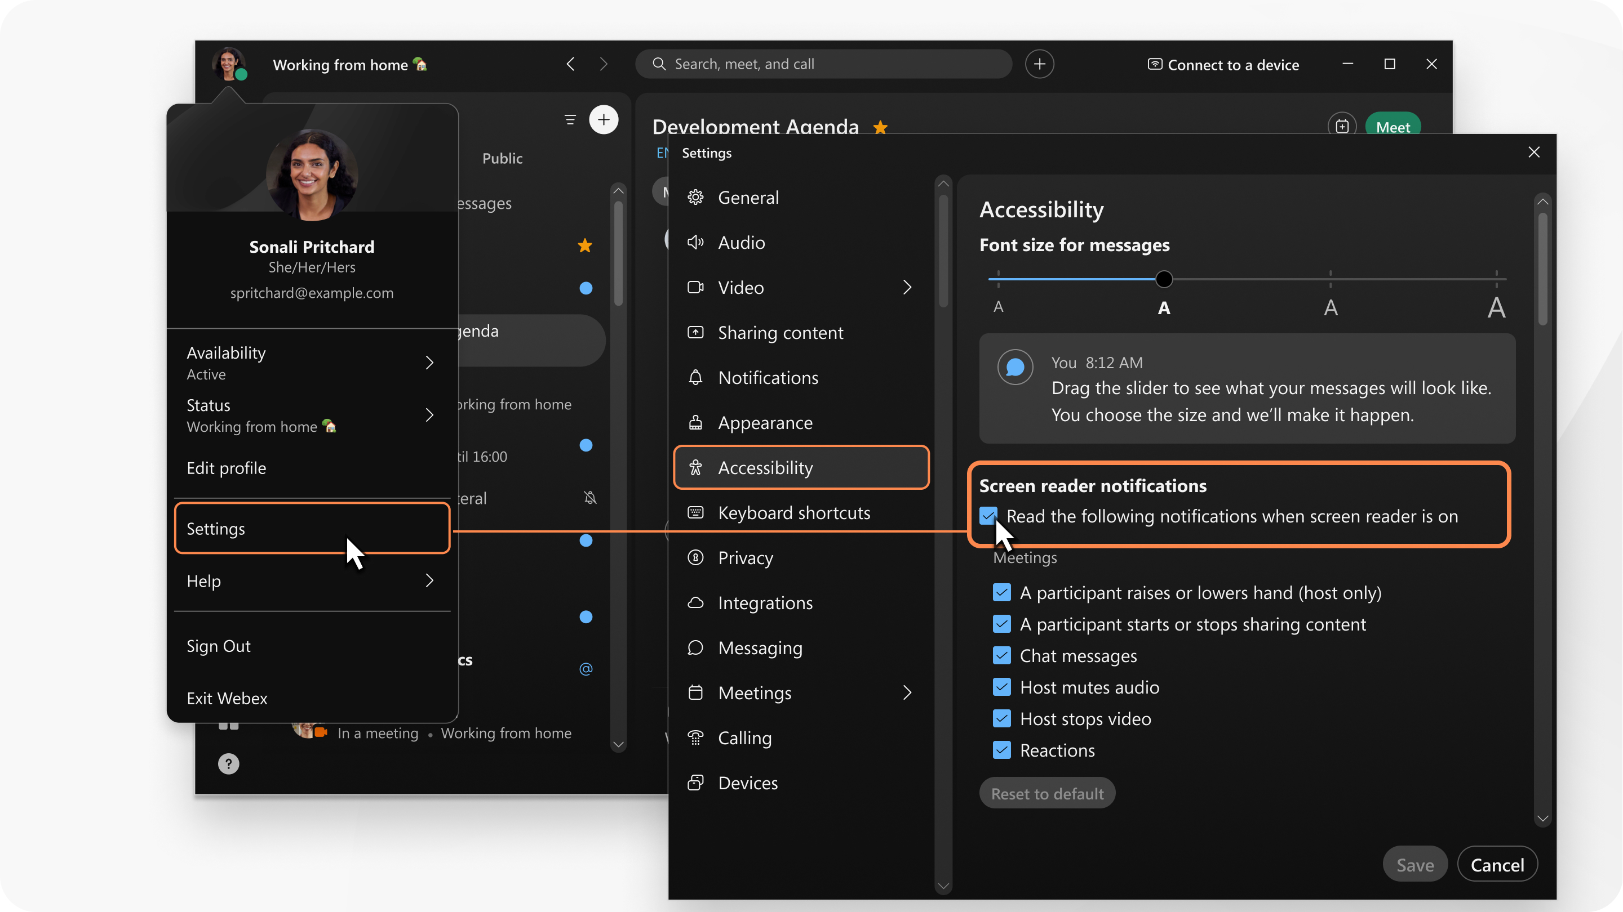
Task: Switch to the Public tab
Action: tap(502, 159)
